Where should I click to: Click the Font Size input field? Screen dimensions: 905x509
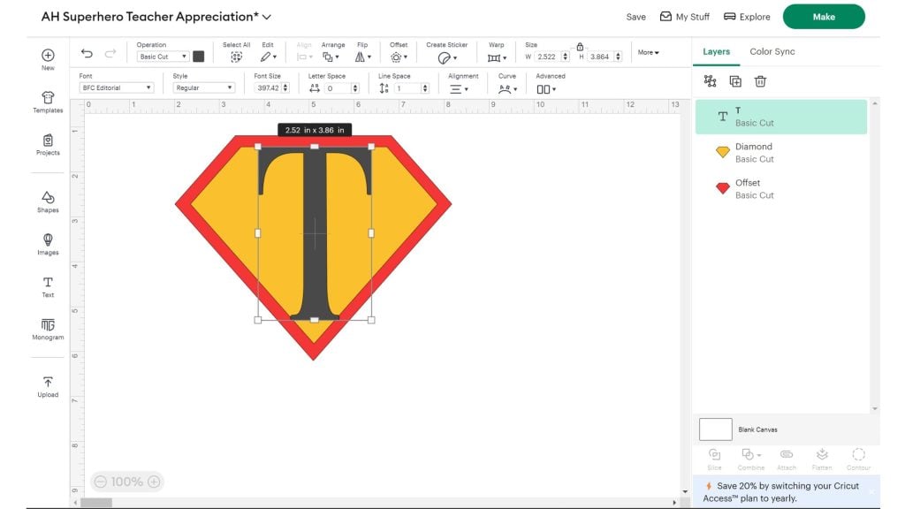tap(268, 87)
